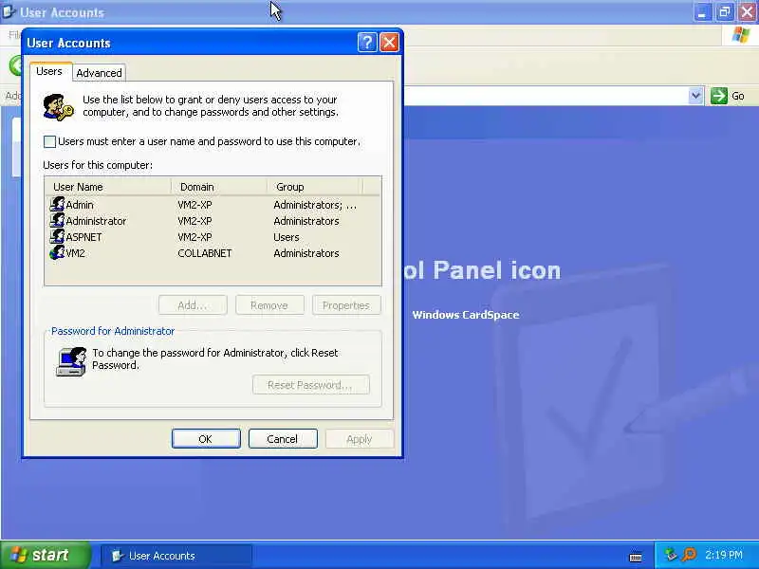Select the Administrator user name row
The image size is (759, 569).
[x=96, y=221]
